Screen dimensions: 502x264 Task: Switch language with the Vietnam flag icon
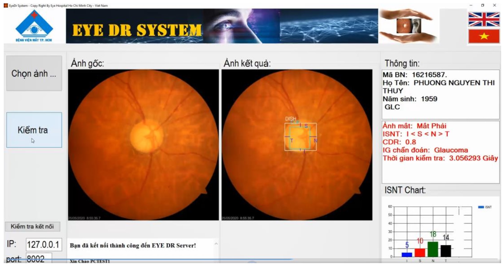(484, 36)
